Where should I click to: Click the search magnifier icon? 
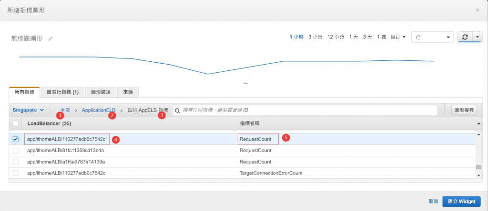tap(178, 110)
